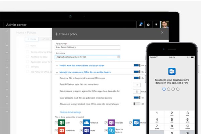201x134 pixels.
Task: Check the Device policy for Windows row checkbox
Action: (27, 52)
